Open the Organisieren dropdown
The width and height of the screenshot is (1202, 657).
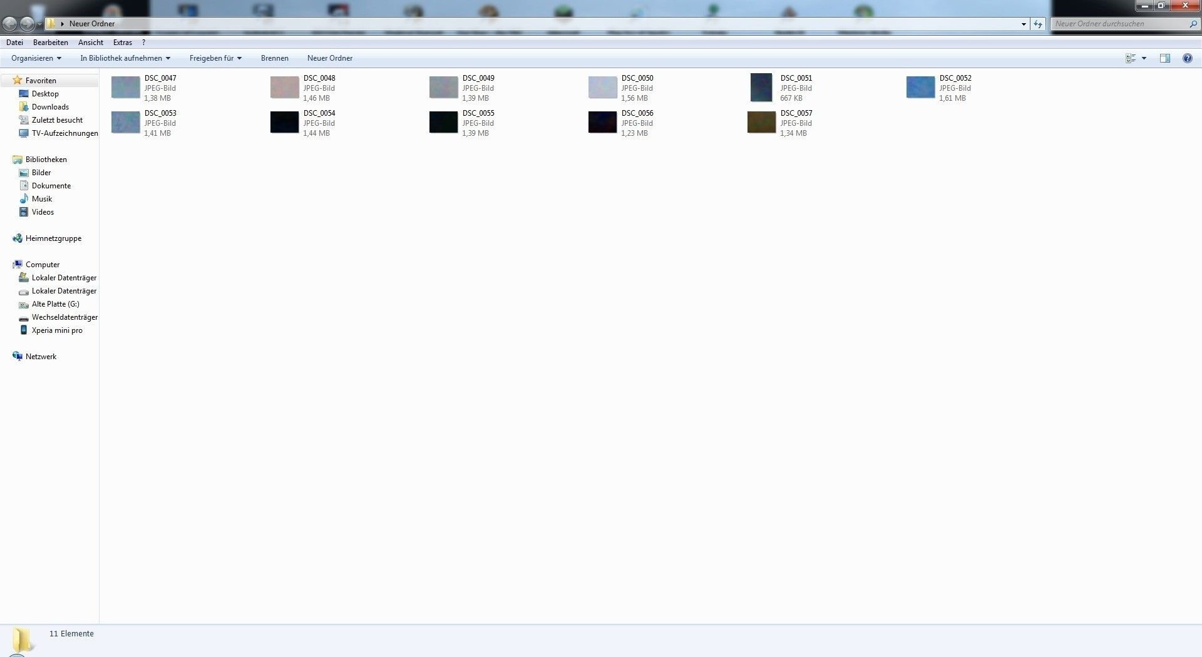[36, 58]
